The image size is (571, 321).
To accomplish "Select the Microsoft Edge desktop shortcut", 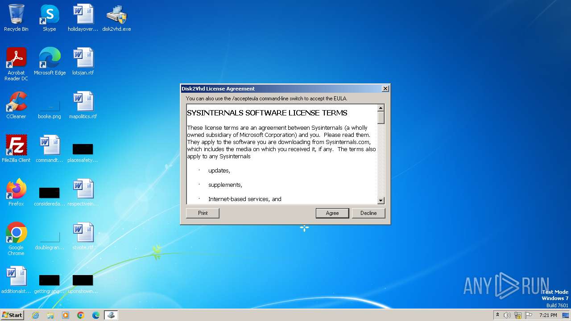I will click(50, 62).
